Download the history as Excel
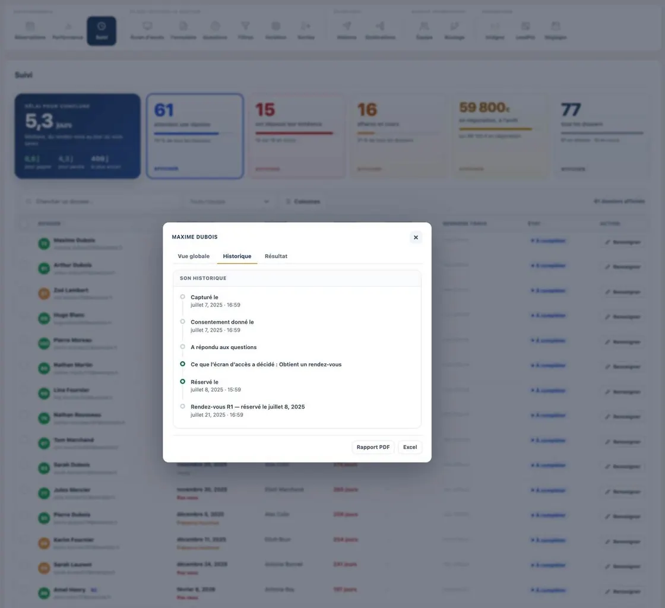 coord(410,447)
